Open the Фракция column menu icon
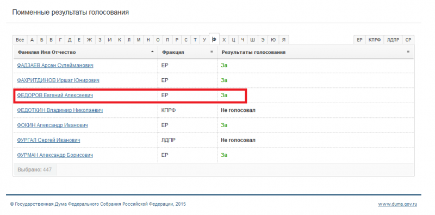The image size is (435, 215). tap(212, 52)
